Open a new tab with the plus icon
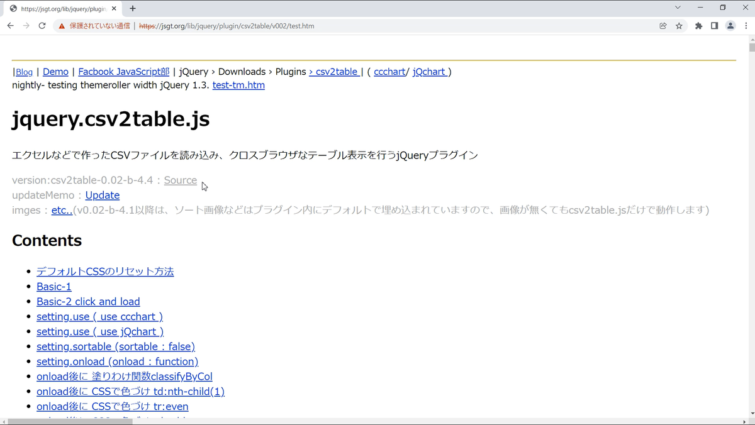The height and width of the screenshot is (425, 755). (x=132, y=8)
